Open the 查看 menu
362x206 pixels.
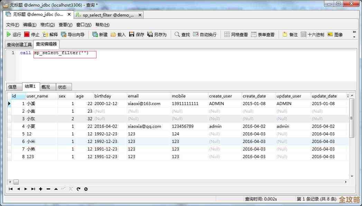[x=66, y=24]
